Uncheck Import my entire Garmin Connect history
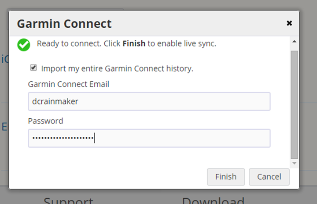 click(33, 67)
